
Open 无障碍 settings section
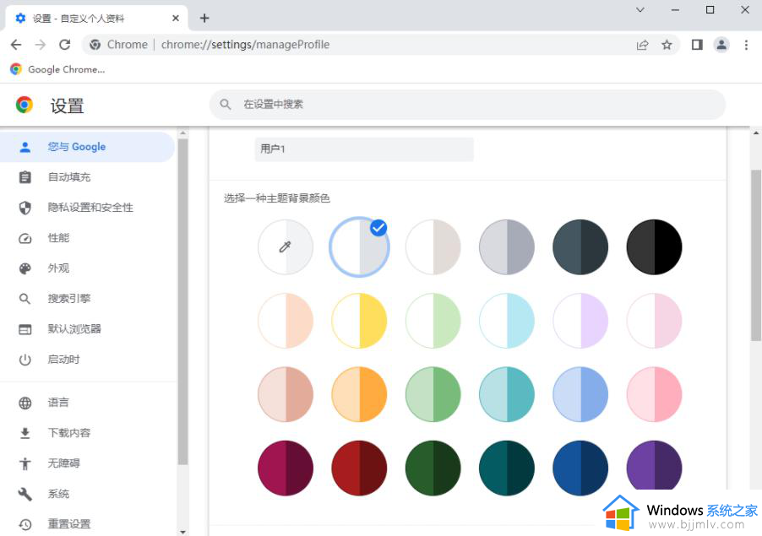click(88, 463)
